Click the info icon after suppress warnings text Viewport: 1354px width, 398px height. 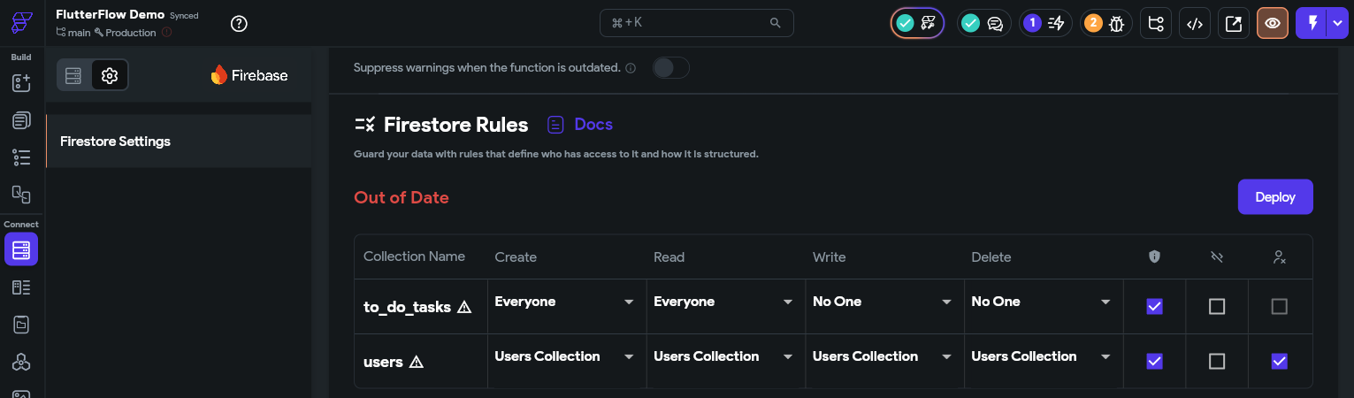click(631, 68)
